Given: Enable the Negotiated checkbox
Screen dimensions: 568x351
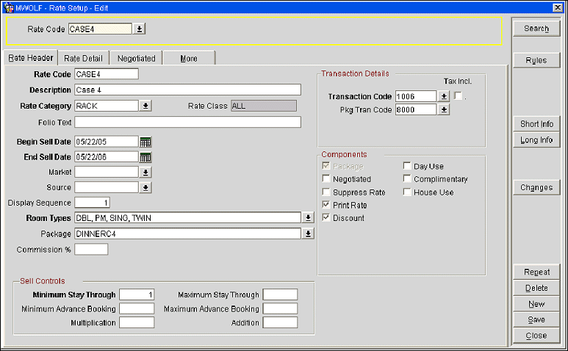Looking at the screenshot, I should coord(326,179).
